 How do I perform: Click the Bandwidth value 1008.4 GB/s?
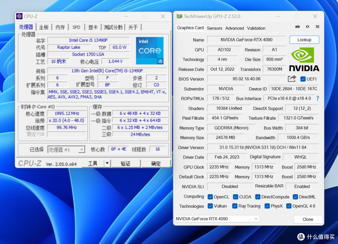(x=298, y=137)
